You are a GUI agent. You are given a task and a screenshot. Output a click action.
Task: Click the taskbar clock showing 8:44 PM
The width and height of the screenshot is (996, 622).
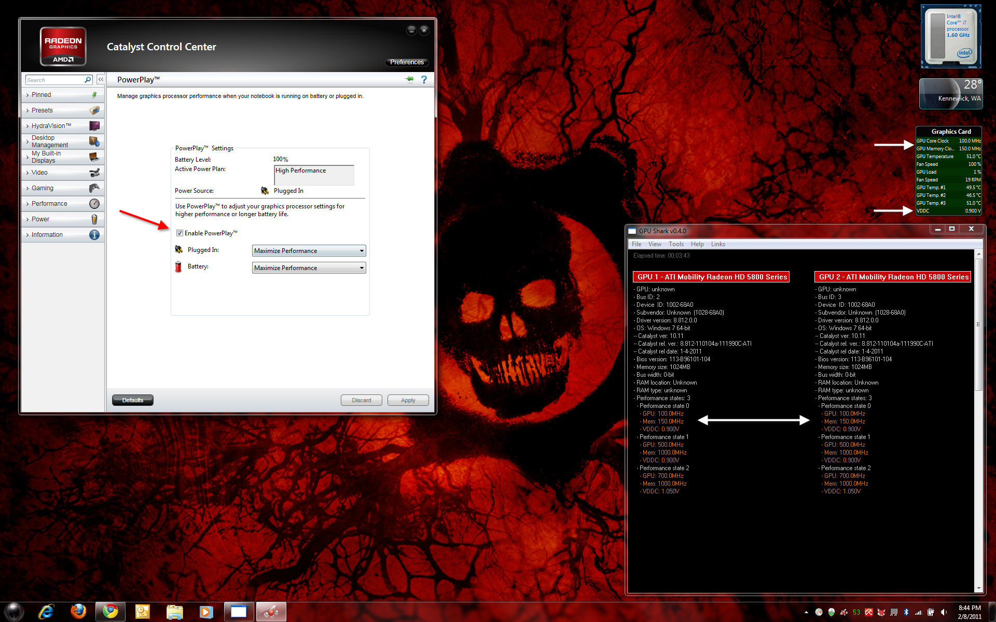[x=970, y=612]
